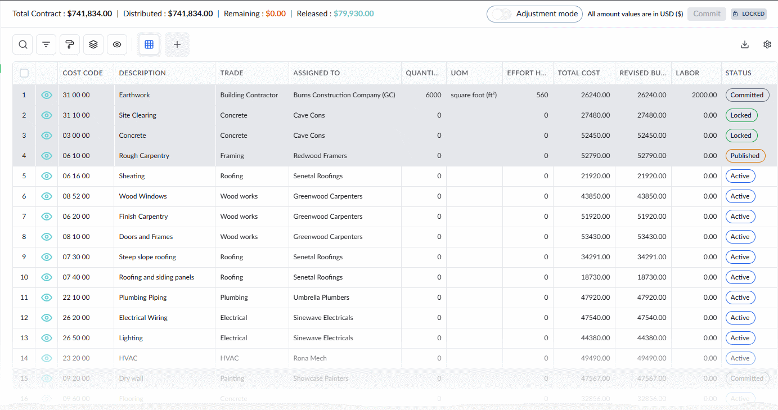
Task: Open the Published status pill for Rough Carpentry
Action: (x=745, y=156)
